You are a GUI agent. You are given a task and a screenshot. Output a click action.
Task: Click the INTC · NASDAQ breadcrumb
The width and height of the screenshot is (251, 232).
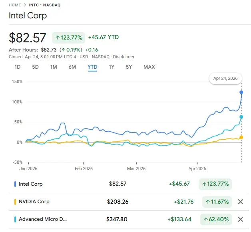[x=45, y=5]
